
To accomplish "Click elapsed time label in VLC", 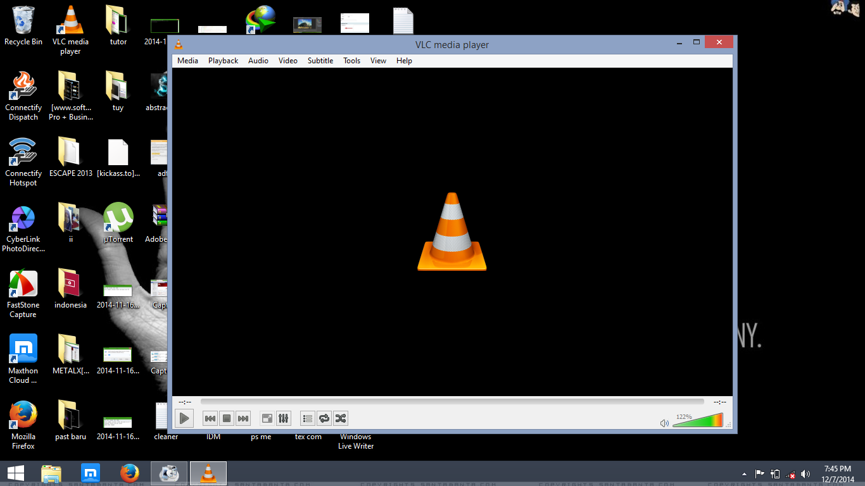I will coord(185,402).
